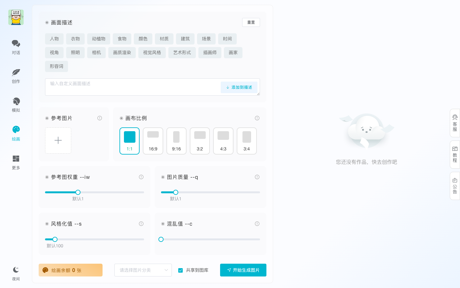Image resolution: width=460 pixels, height=288 pixels.
Task: Open the 对话 chat section
Action: click(16, 47)
